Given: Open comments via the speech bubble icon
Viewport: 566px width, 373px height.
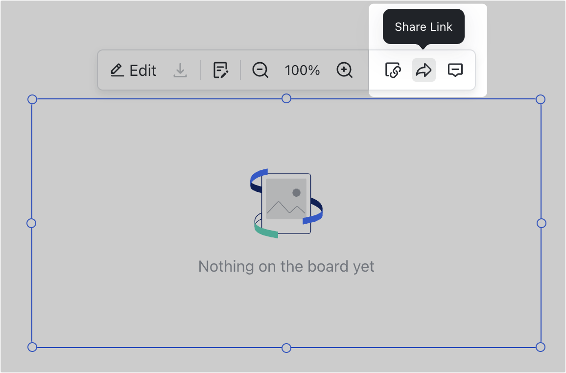Looking at the screenshot, I should coord(455,70).
